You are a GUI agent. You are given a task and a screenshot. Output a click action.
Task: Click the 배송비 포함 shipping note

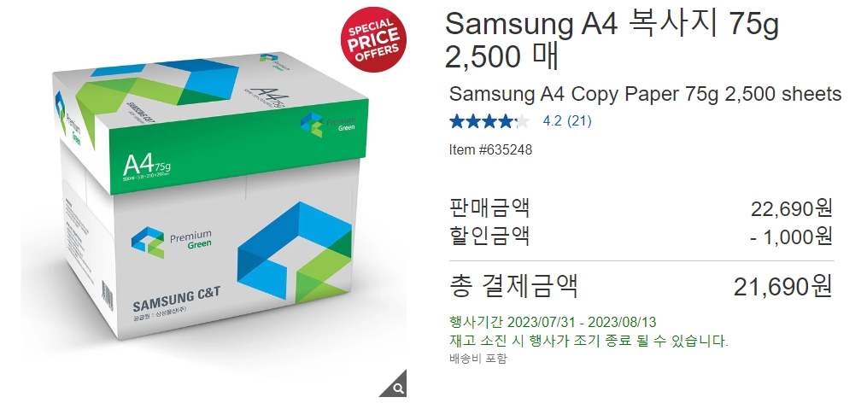tap(477, 359)
